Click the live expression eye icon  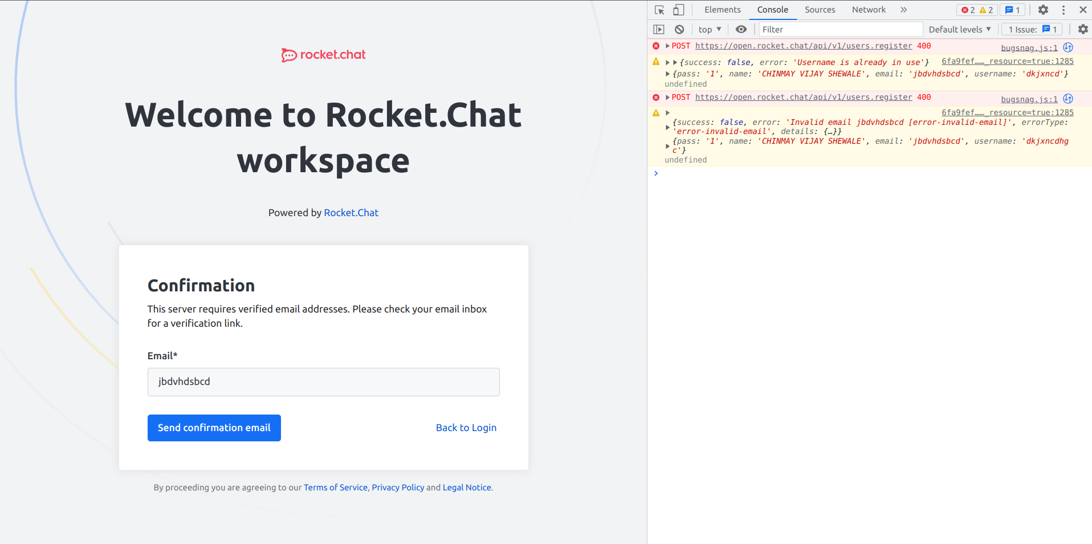click(x=741, y=29)
